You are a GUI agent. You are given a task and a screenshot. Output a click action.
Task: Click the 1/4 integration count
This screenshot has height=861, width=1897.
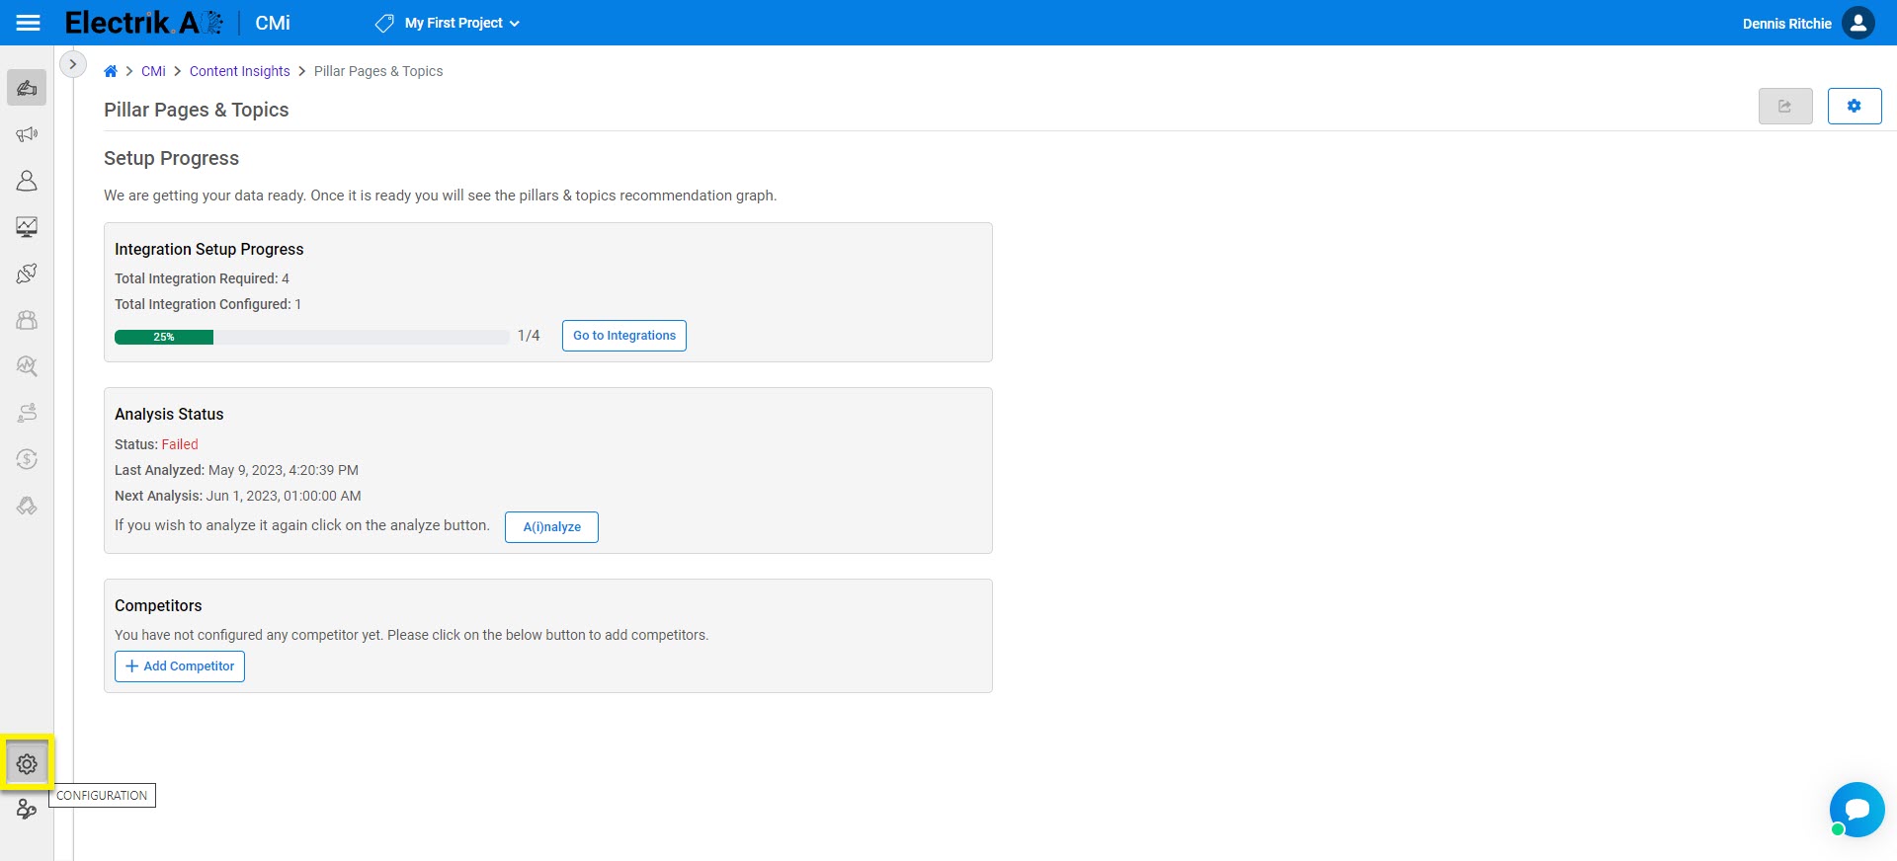(x=529, y=336)
